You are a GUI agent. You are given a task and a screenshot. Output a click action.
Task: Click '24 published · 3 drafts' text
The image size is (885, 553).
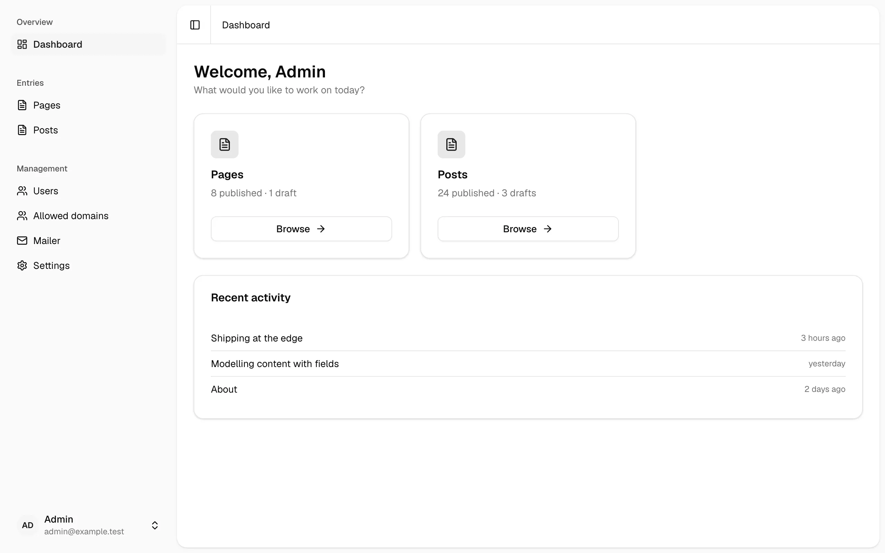pos(487,193)
